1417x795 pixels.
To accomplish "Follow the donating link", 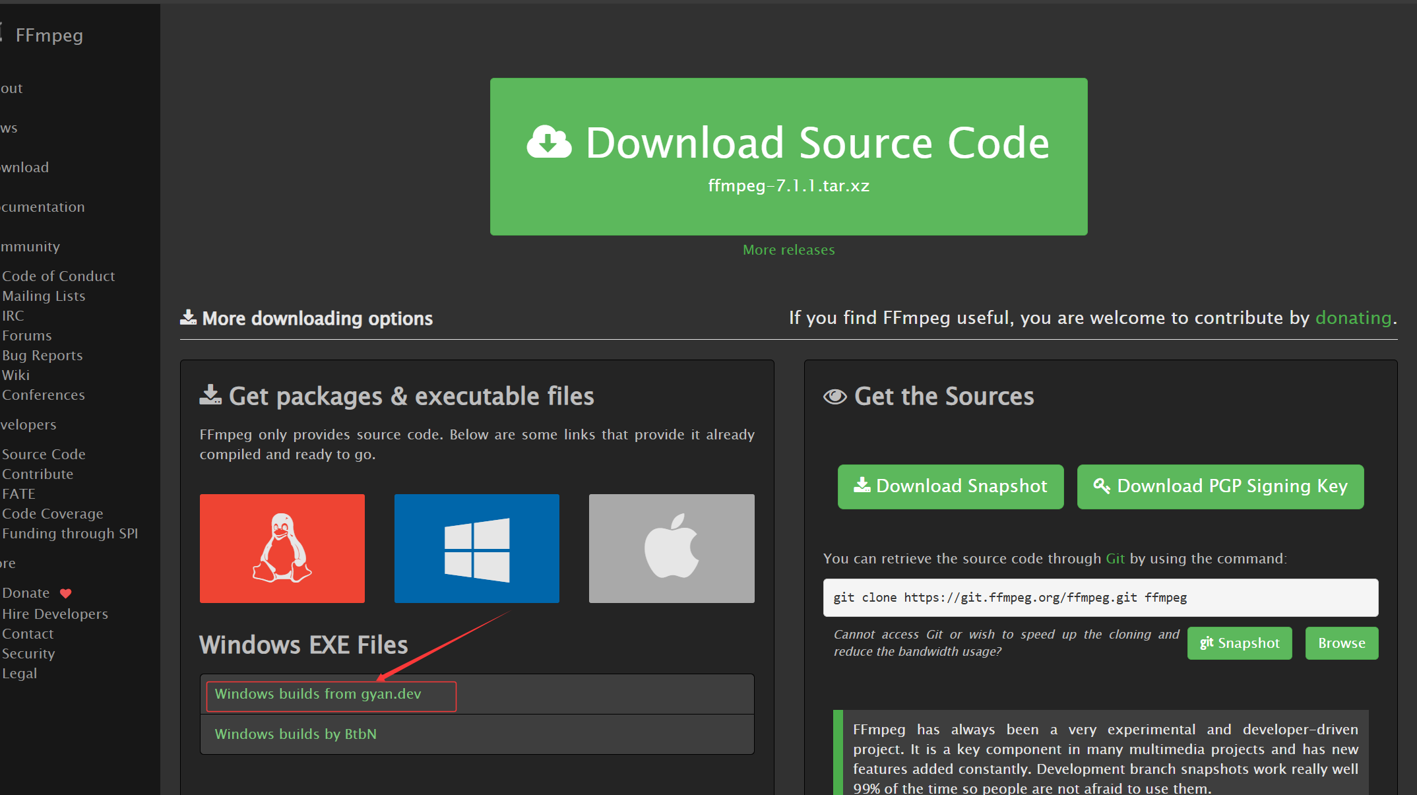I will click(x=1353, y=318).
